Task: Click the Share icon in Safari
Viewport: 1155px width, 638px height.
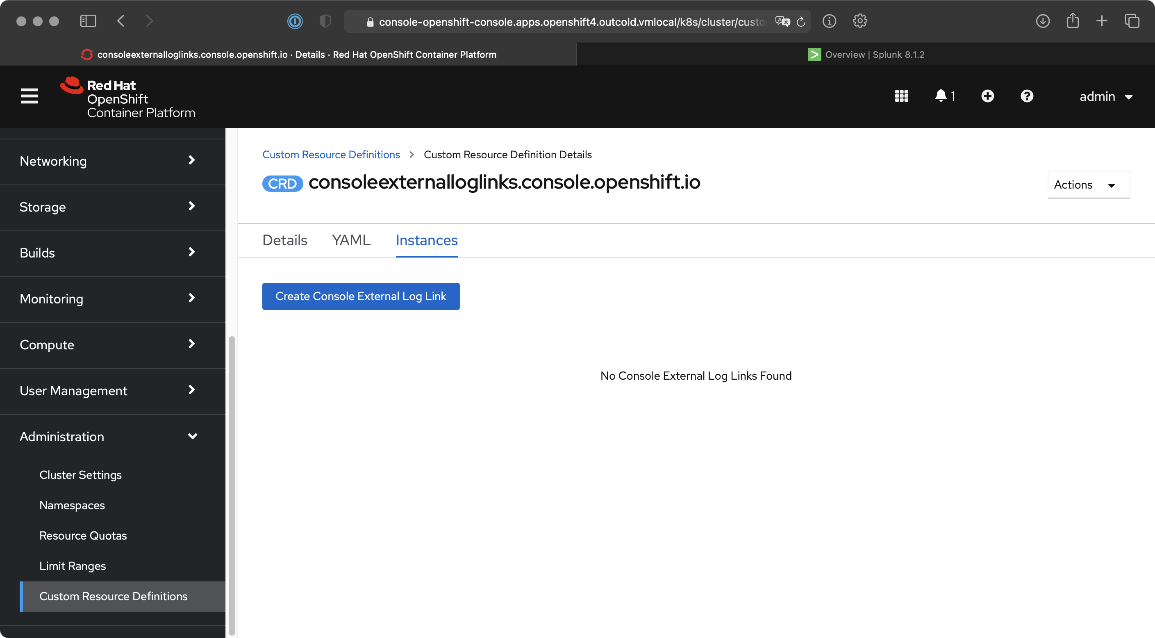Action: [x=1073, y=21]
